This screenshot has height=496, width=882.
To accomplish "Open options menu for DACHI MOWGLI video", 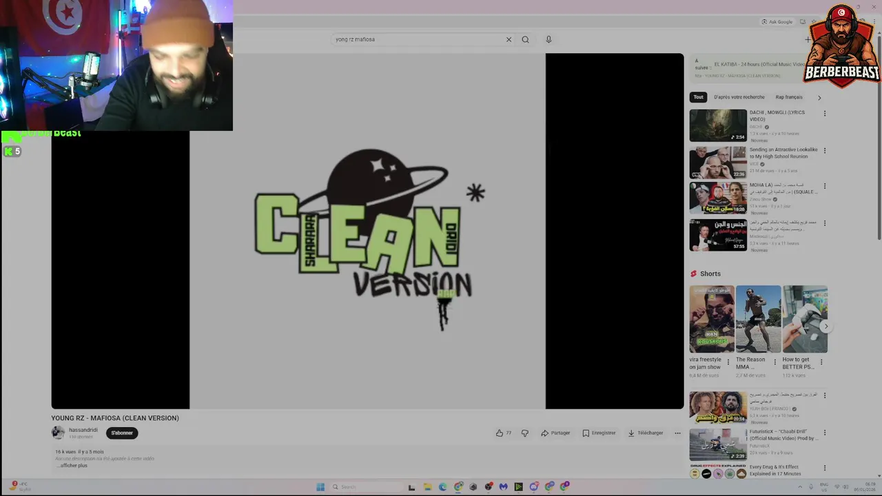I will pos(824,114).
